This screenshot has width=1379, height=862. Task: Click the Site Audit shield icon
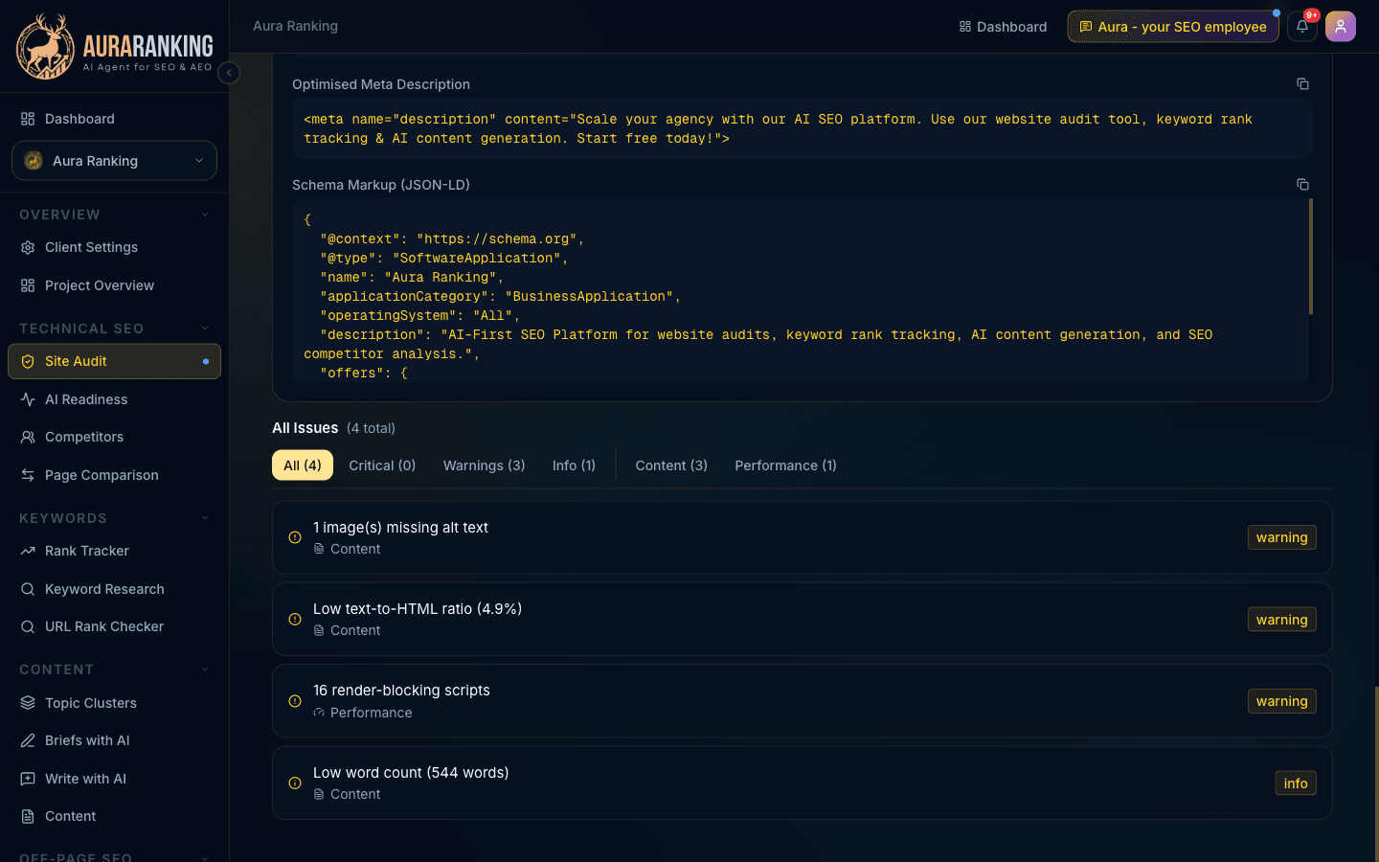tap(28, 361)
